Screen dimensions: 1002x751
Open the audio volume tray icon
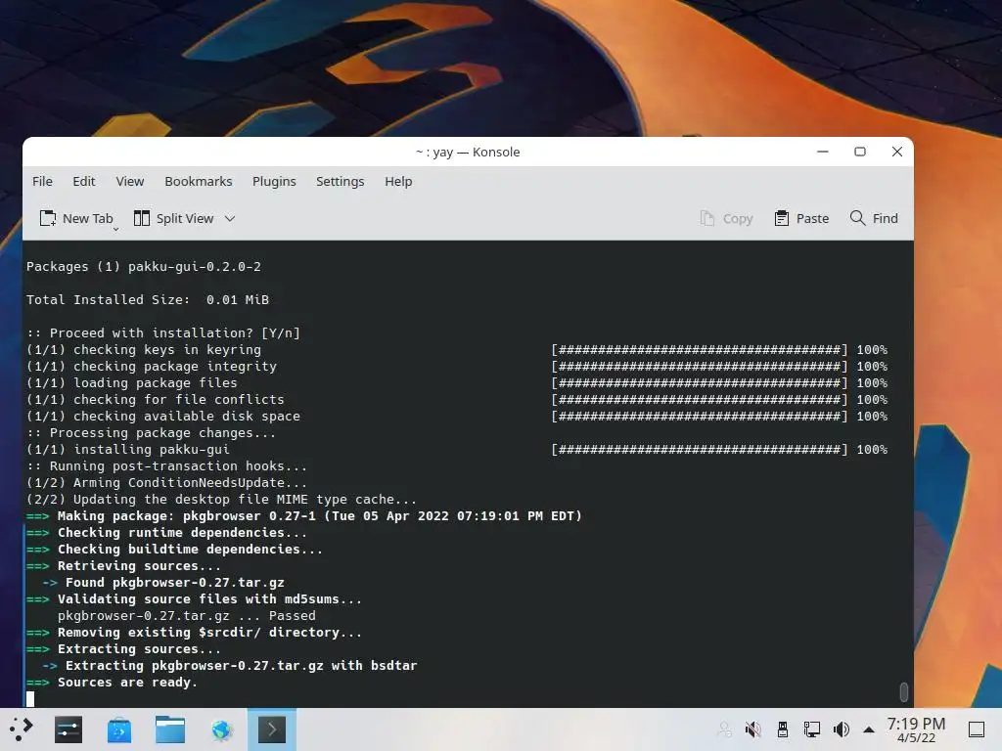pyautogui.click(x=841, y=729)
